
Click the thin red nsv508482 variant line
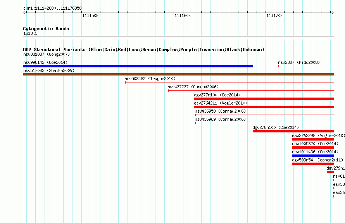pyautogui.click(x=229, y=82)
